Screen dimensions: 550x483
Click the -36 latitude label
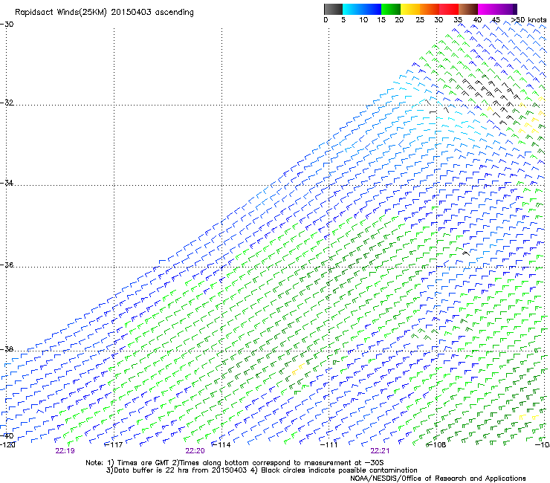coord(7,265)
